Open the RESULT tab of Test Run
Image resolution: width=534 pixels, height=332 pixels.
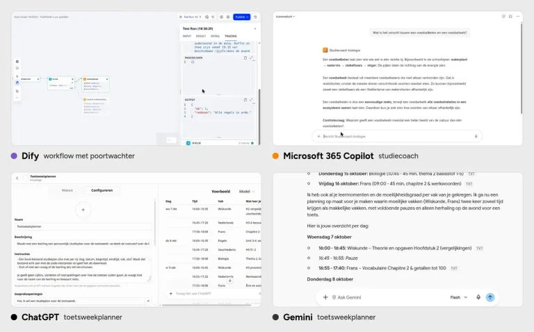coord(200,36)
